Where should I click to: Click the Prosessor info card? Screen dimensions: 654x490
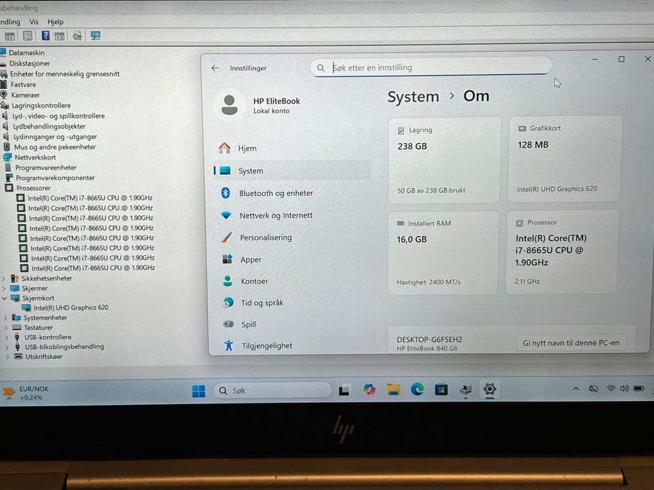coord(562,252)
